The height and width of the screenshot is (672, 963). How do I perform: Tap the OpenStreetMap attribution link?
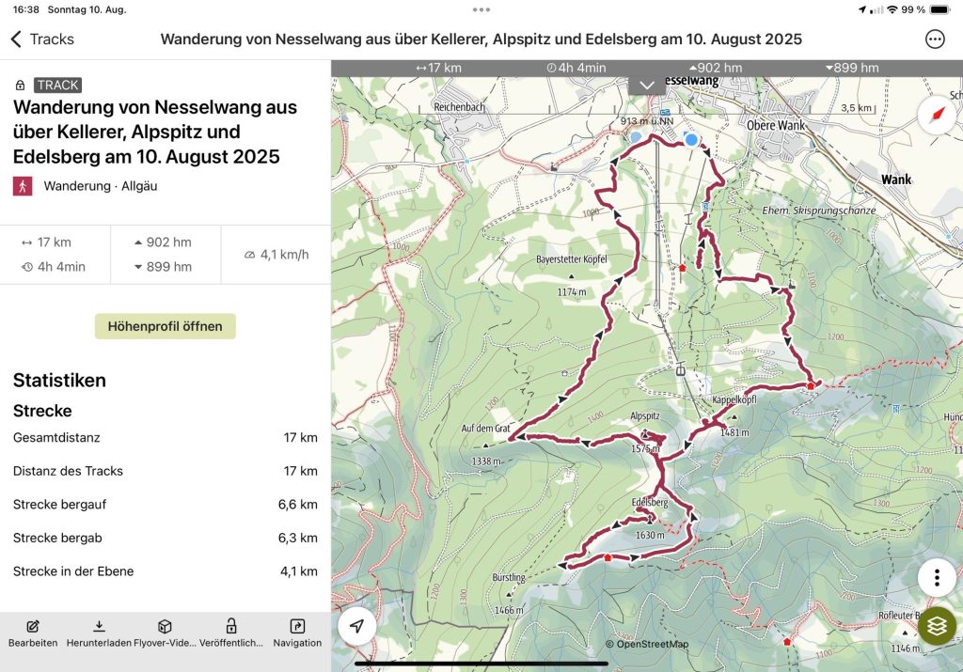[647, 644]
